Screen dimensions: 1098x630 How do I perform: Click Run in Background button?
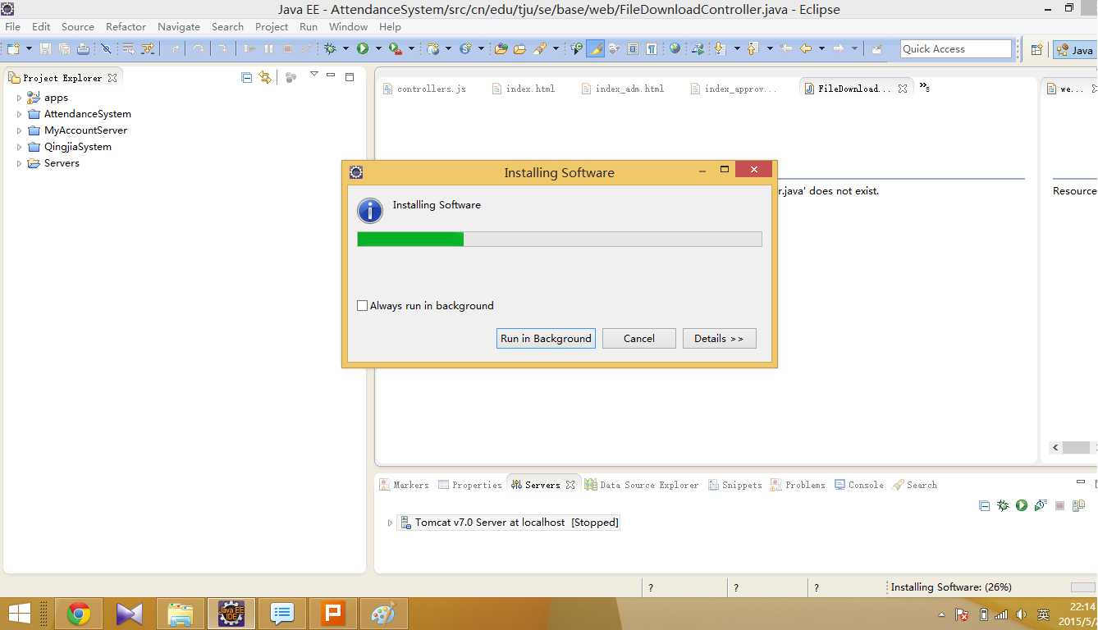546,338
